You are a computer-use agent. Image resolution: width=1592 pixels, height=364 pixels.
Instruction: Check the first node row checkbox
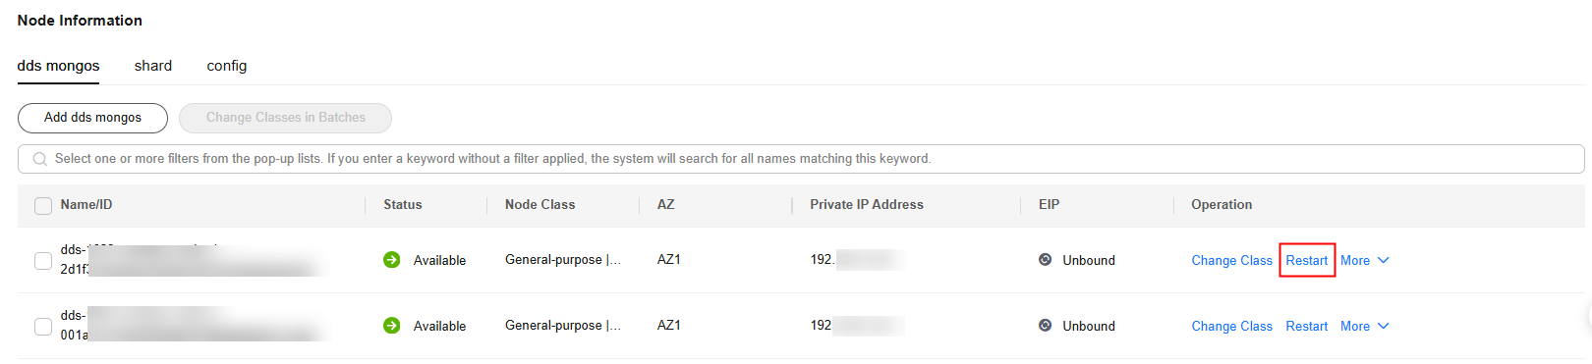43,261
